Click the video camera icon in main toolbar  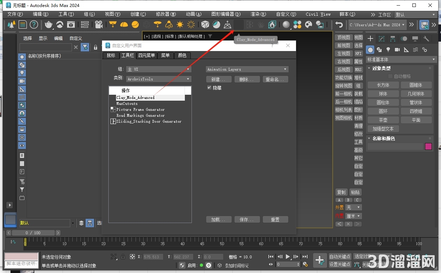[x=99, y=24]
